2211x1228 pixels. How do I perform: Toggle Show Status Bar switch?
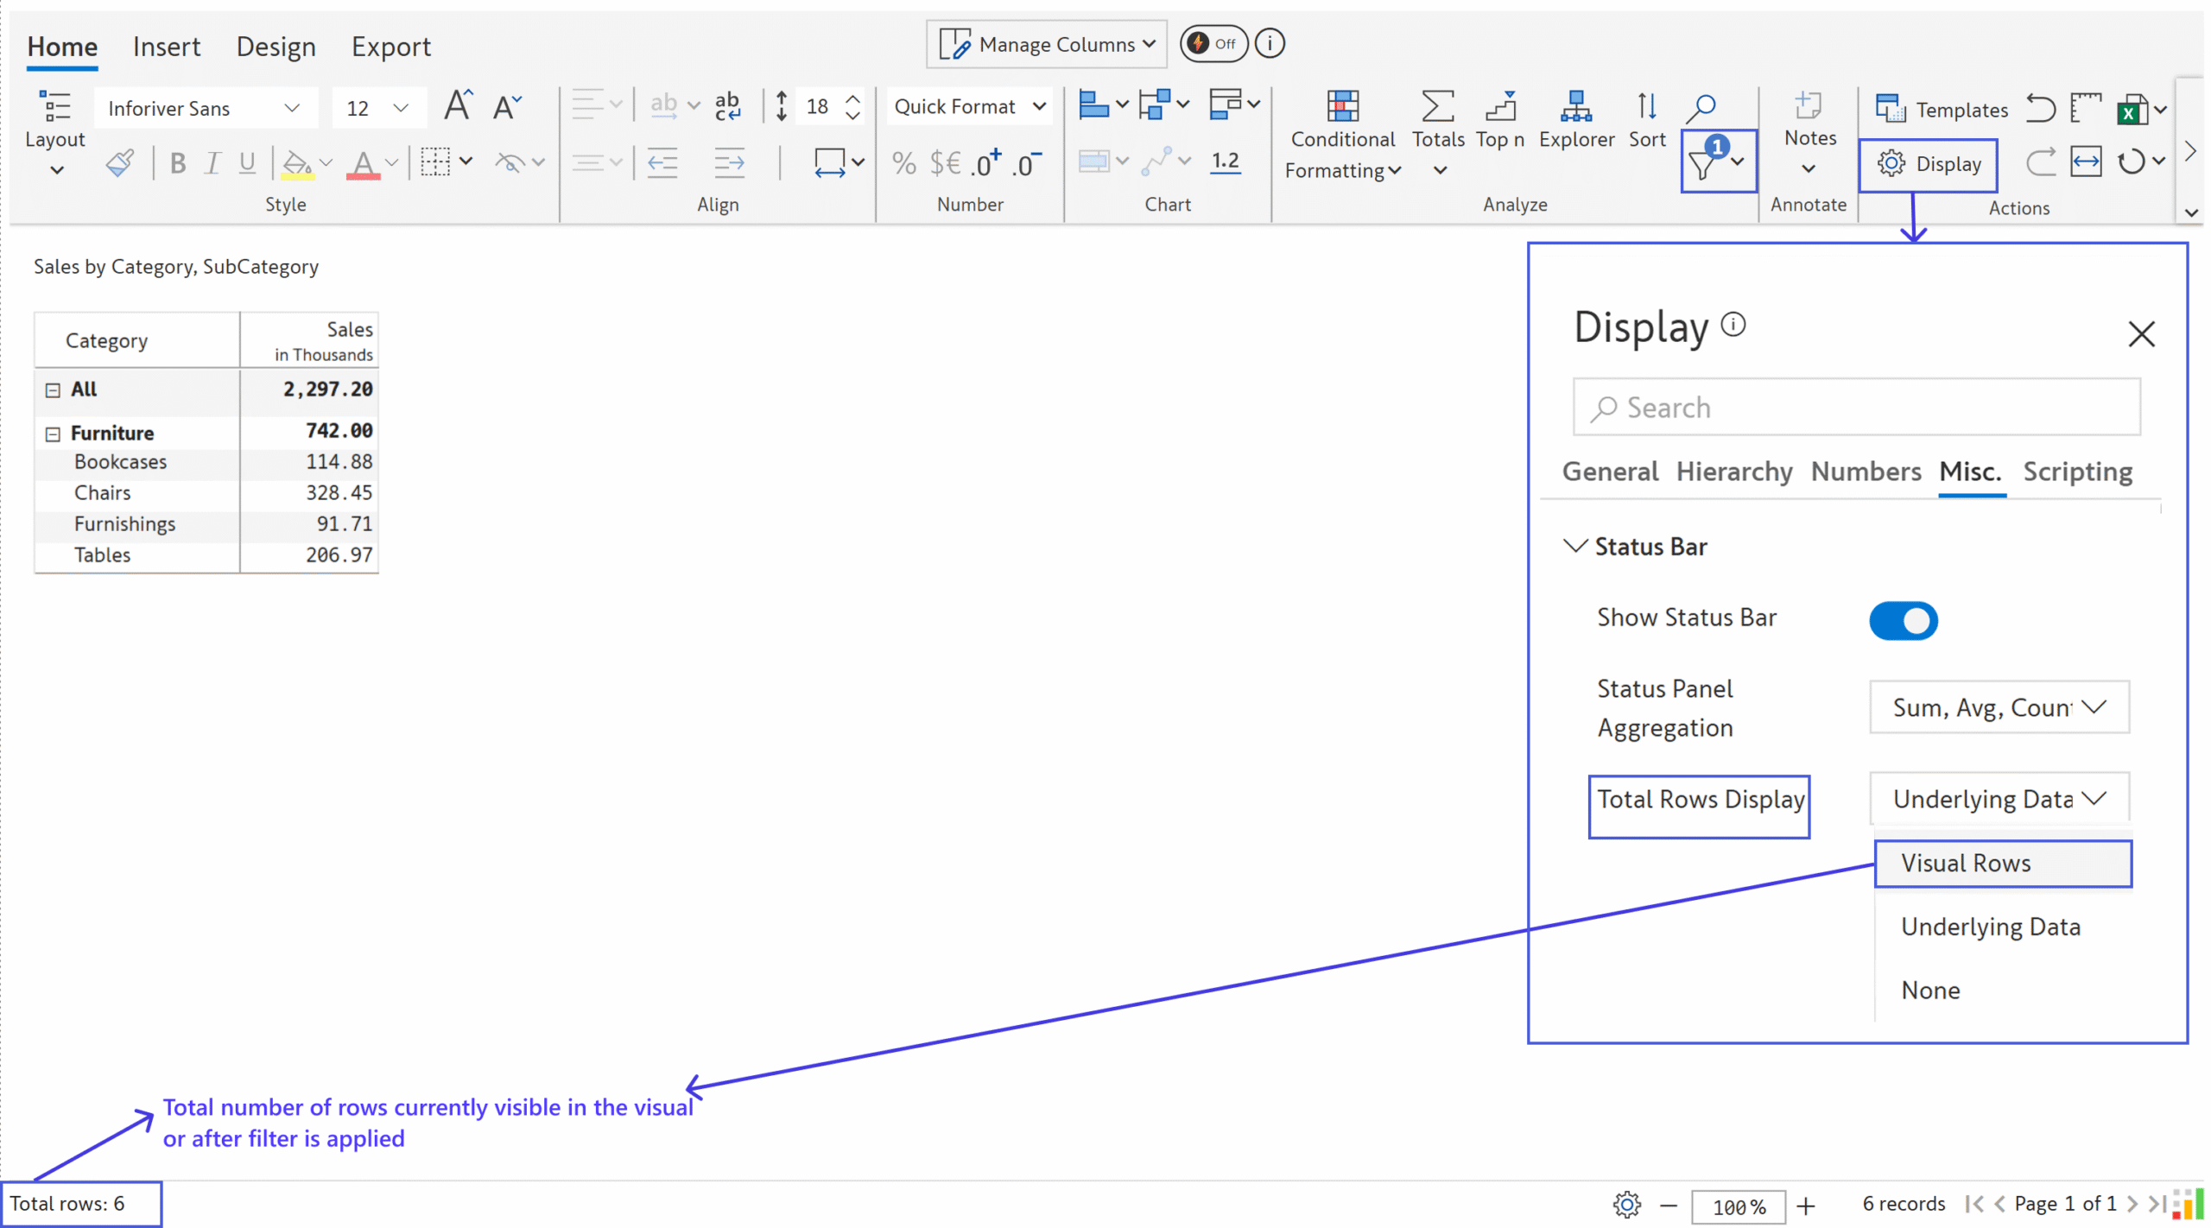click(1902, 620)
